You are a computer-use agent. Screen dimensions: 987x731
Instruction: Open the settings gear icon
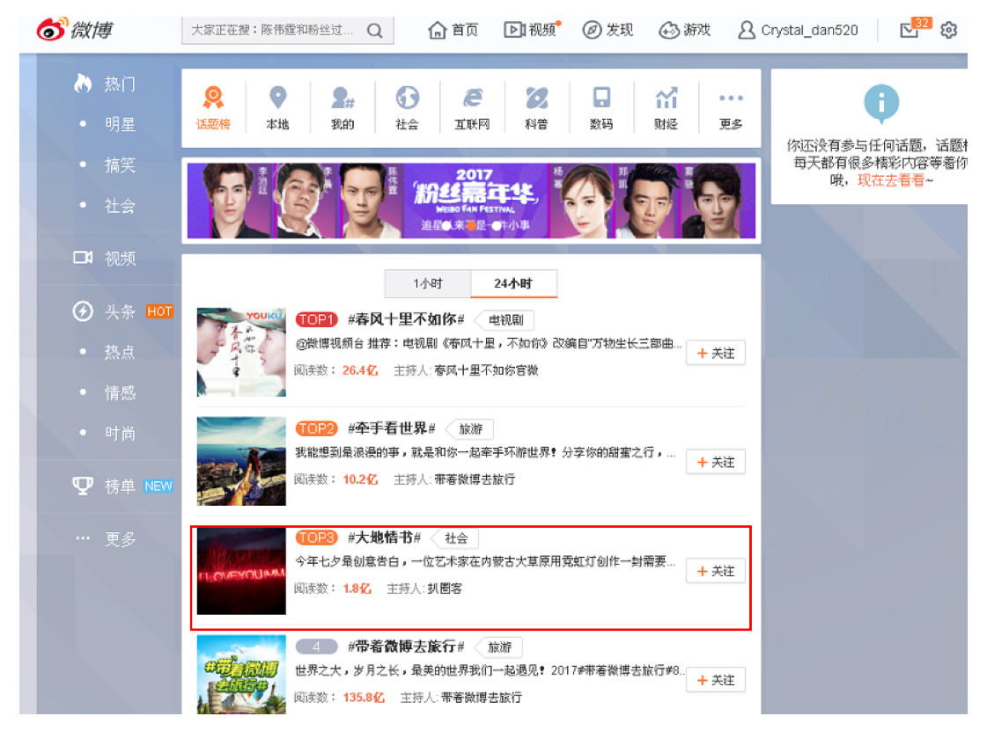click(x=948, y=31)
